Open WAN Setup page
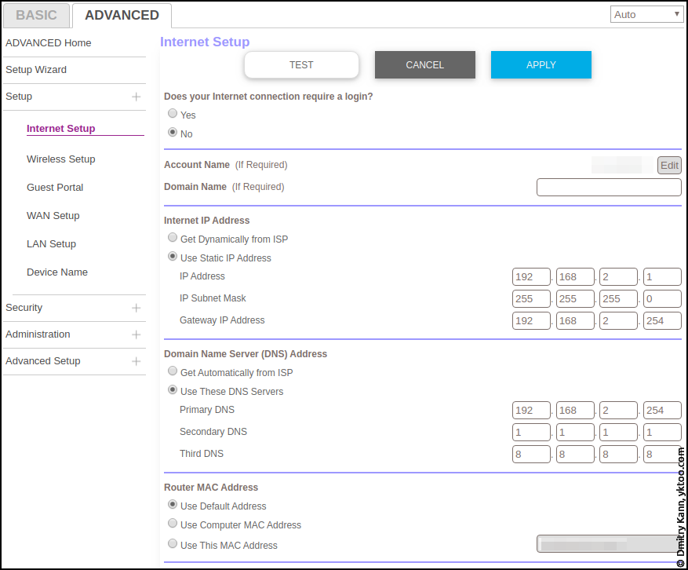This screenshot has width=688, height=570. pyautogui.click(x=53, y=216)
